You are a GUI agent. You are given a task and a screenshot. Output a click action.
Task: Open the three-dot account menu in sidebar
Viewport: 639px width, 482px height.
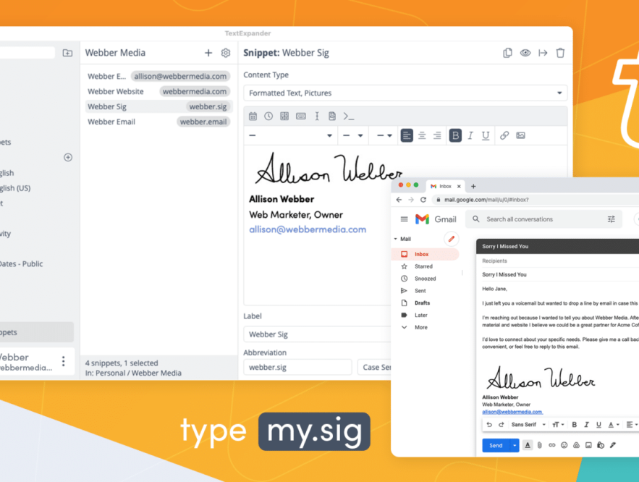[63, 361]
